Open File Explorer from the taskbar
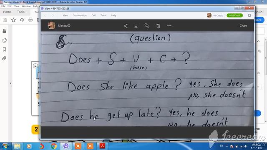The width and height of the screenshot is (267, 150). coord(17,146)
